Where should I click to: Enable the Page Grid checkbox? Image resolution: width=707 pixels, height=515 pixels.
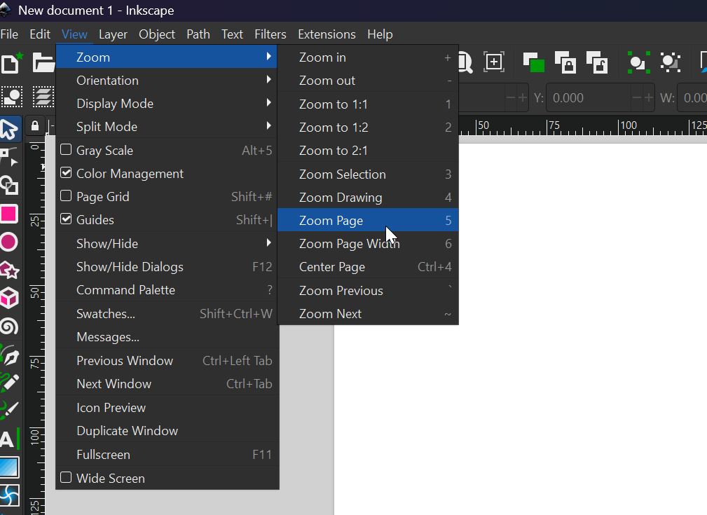tap(66, 195)
